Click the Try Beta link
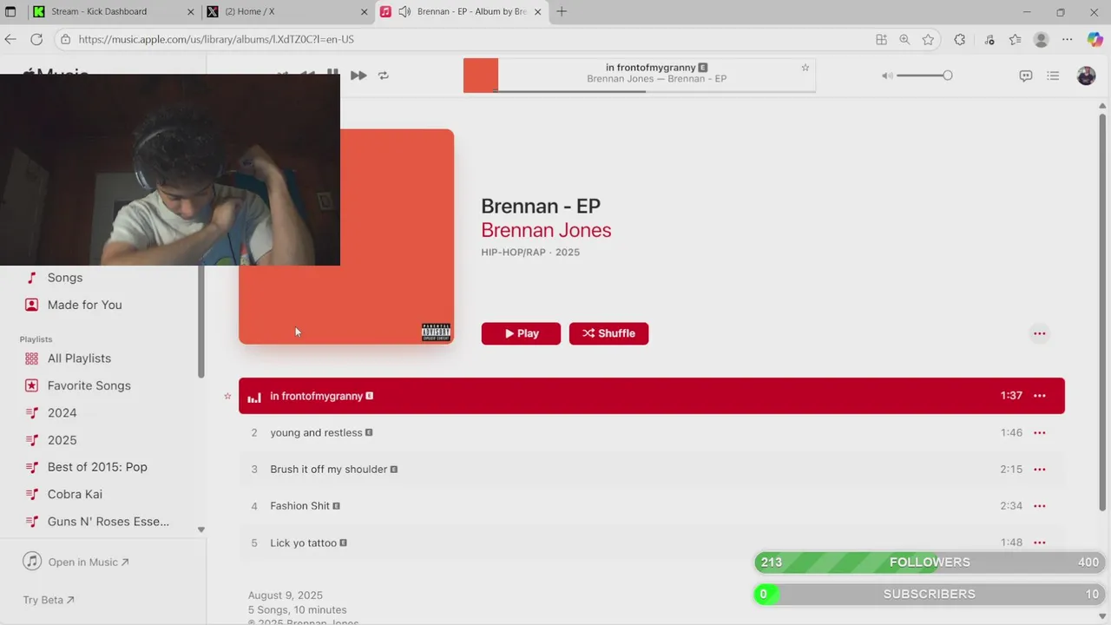Screen dimensions: 1111x625 click(x=49, y=600)
